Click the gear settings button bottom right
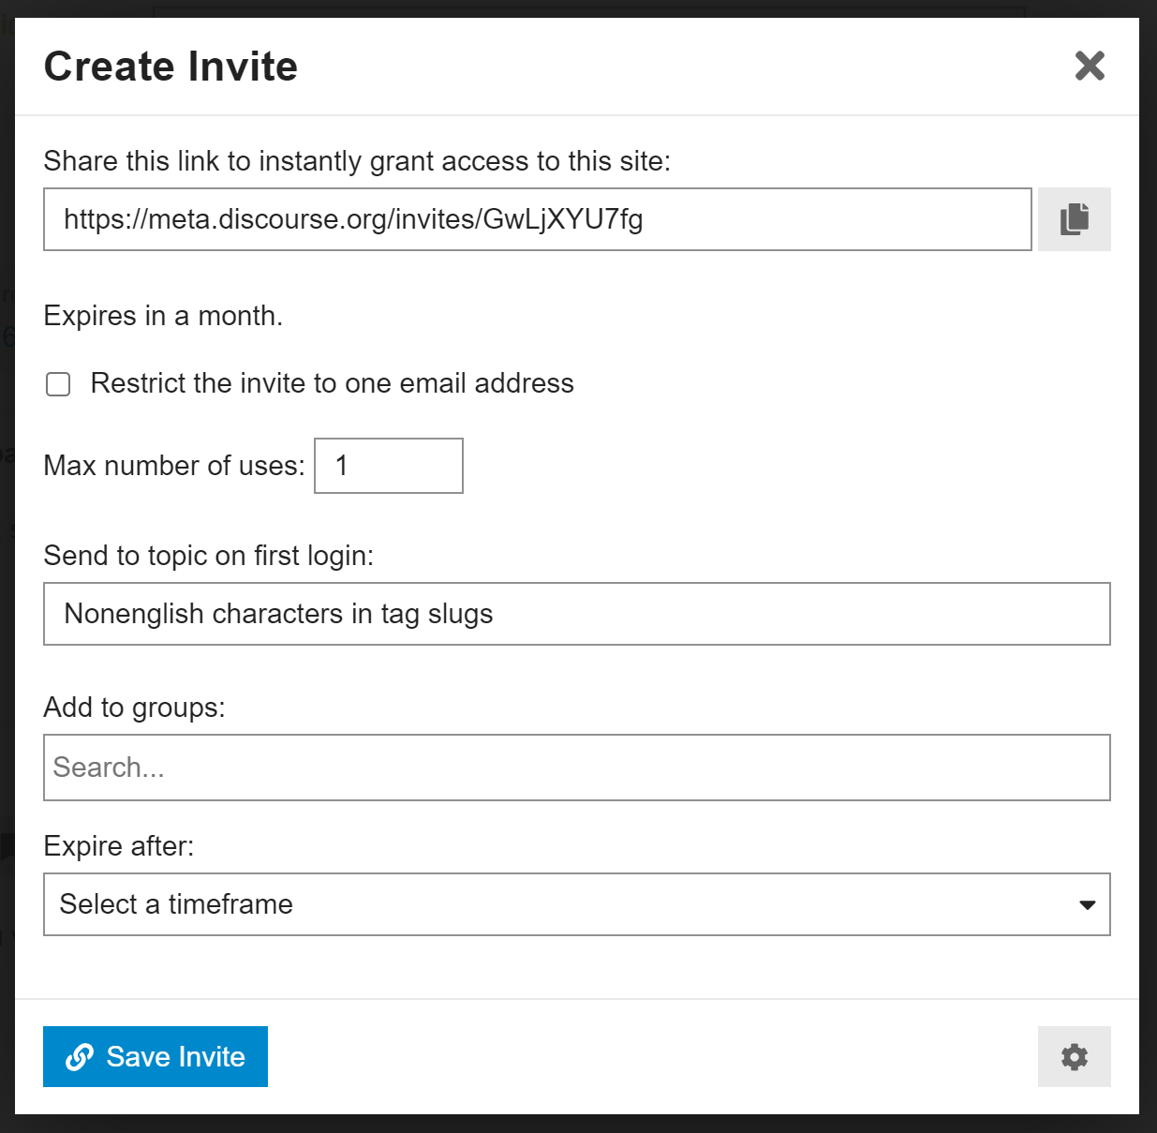The width and height of the screenshot is (1157, 1133). pos(1074,1056)
